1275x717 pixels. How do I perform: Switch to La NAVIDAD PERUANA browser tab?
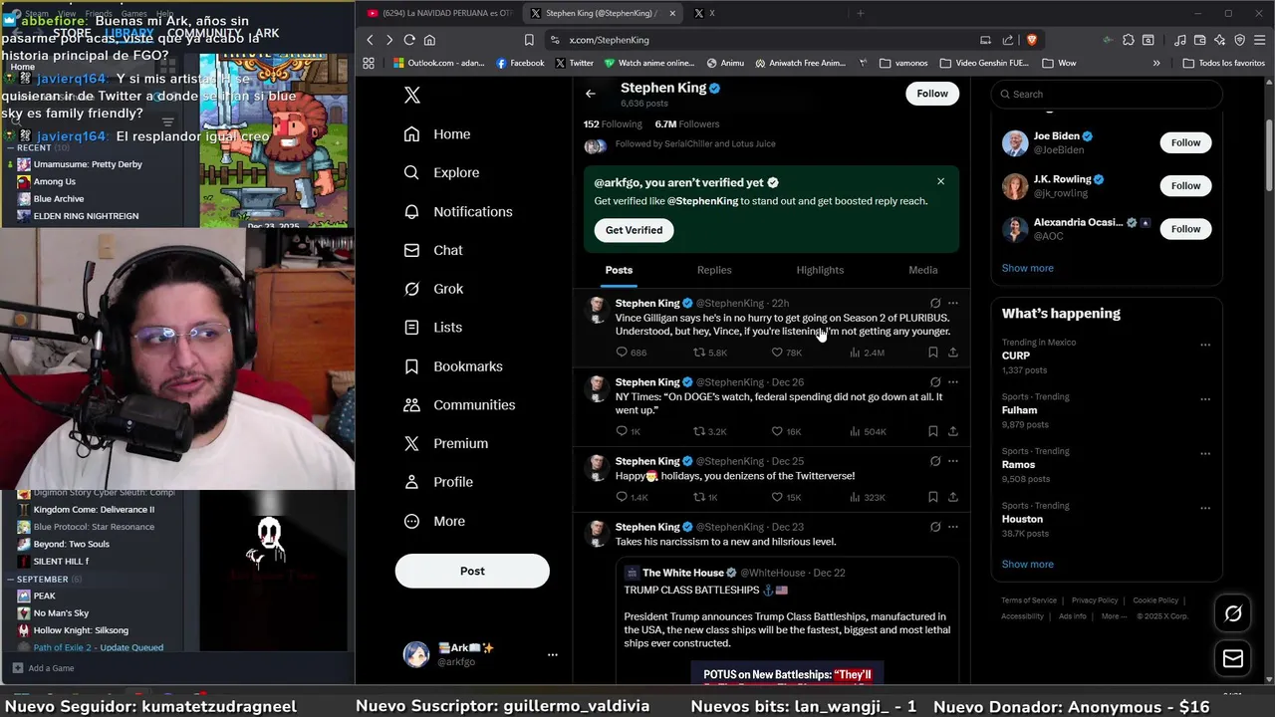pyautogui.click(x=438, y=13)
